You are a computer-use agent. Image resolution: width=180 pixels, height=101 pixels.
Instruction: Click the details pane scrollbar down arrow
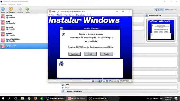(x=179, y=92)
